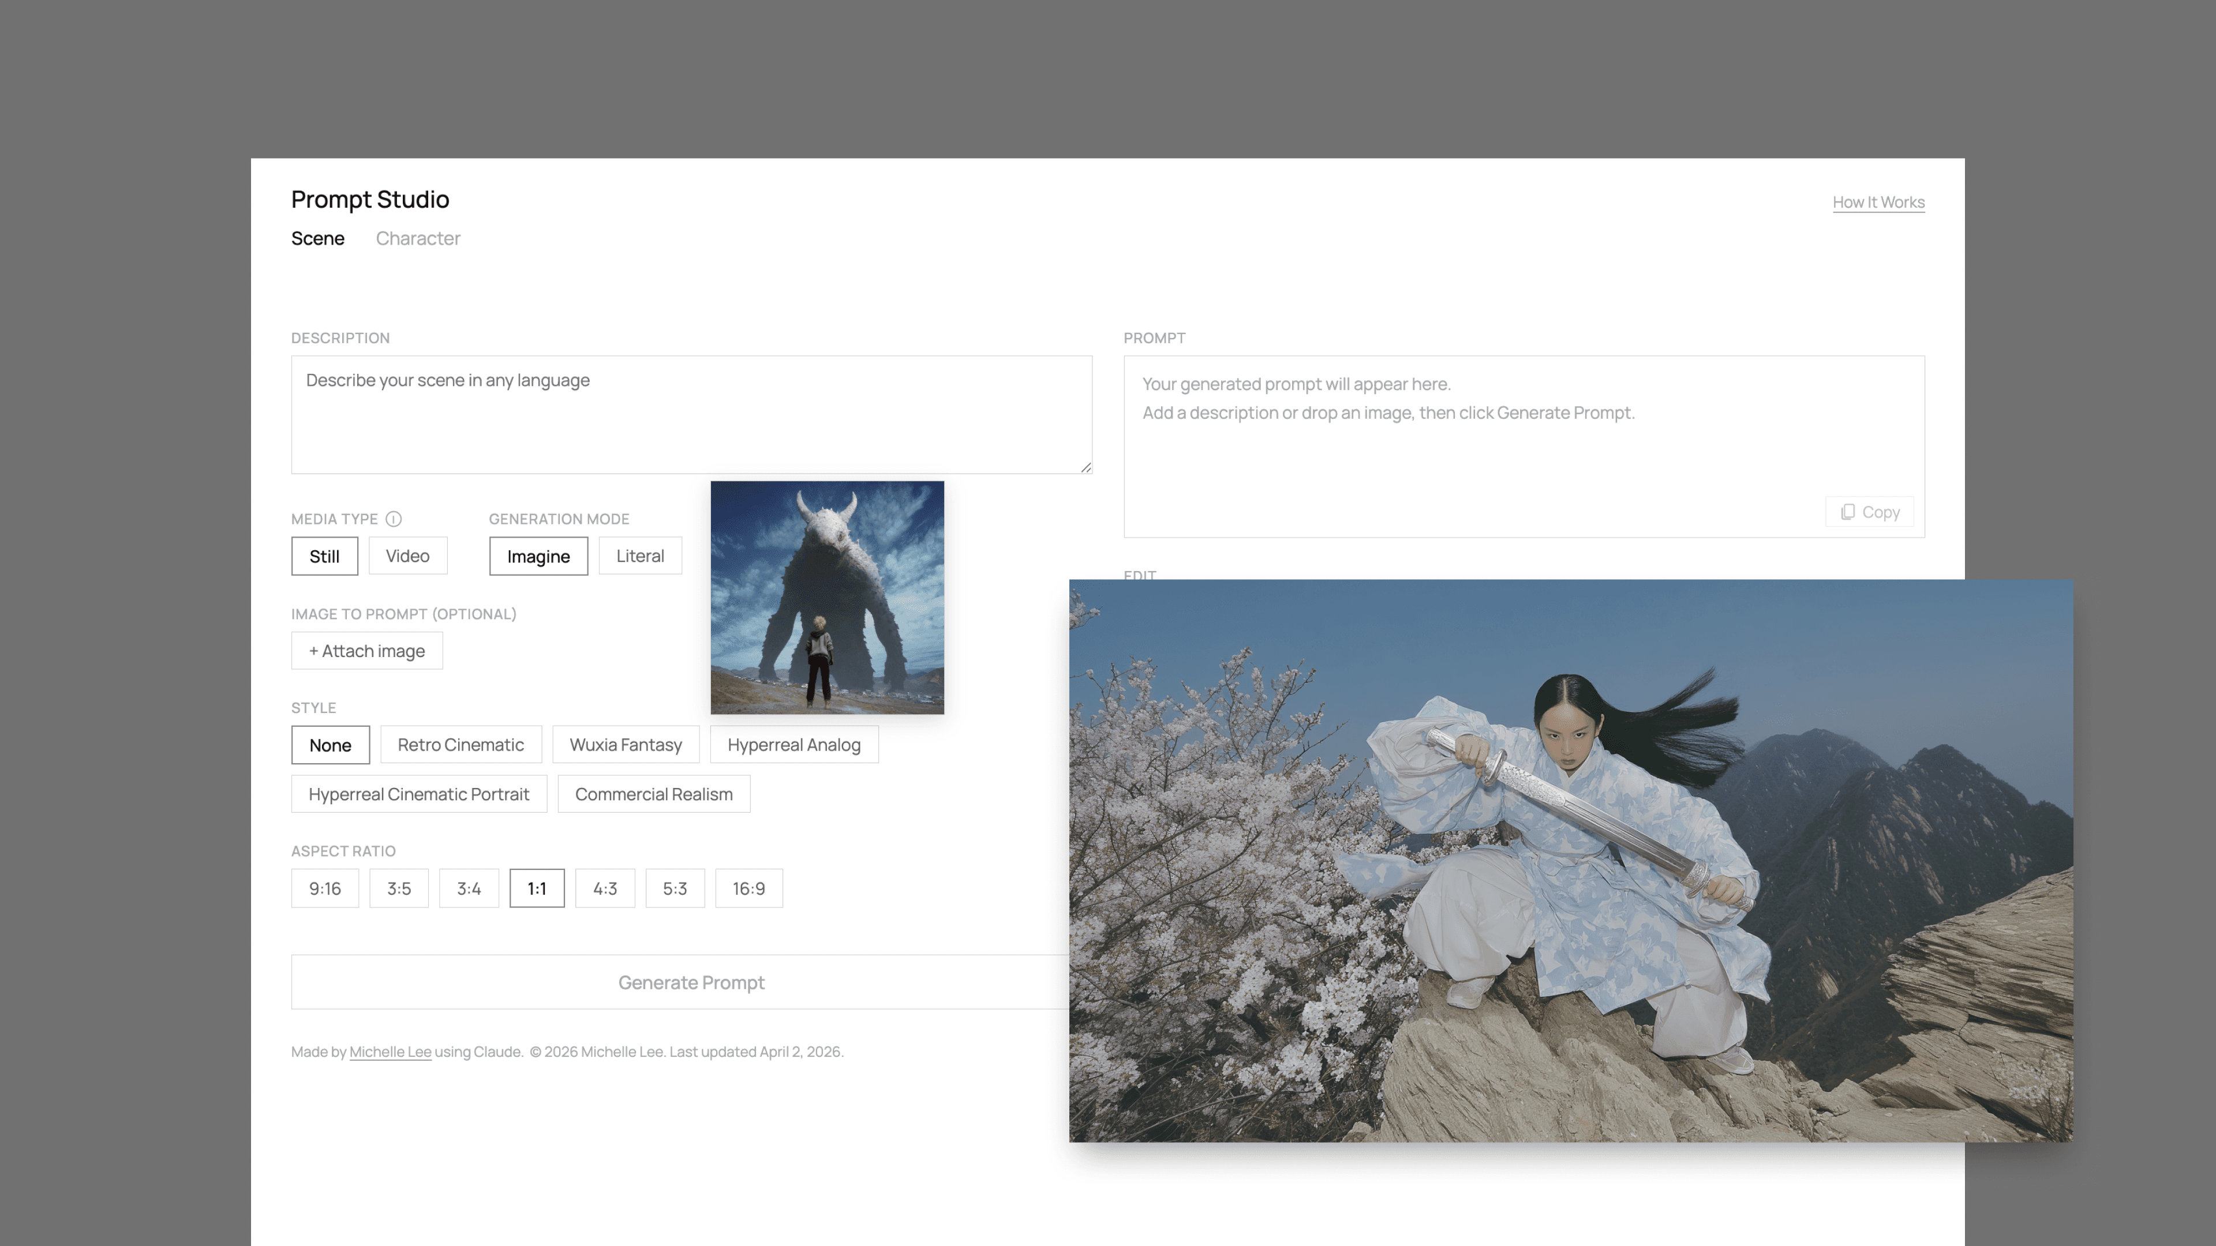The width and height of the screenshot is (2216, 1246).
Task: Choose Literal generation mode
Action: coord(640,556)
